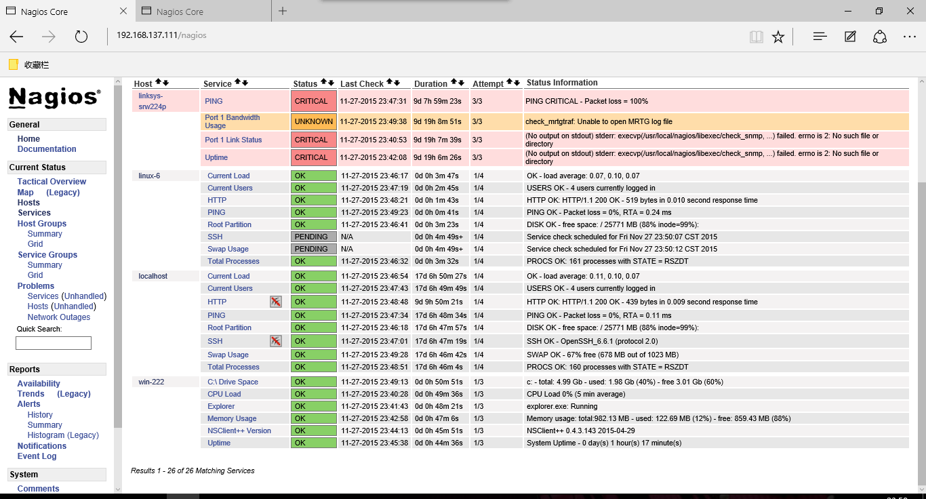926x499 pixels.
Task: Sort Last Check column descending arrow
Action: pyautogui.click(x=397, y=83)
